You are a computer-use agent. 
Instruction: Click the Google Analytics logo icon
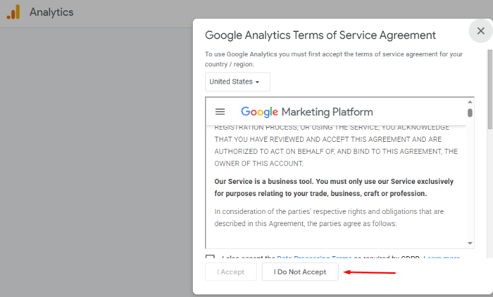pos(13,12)
